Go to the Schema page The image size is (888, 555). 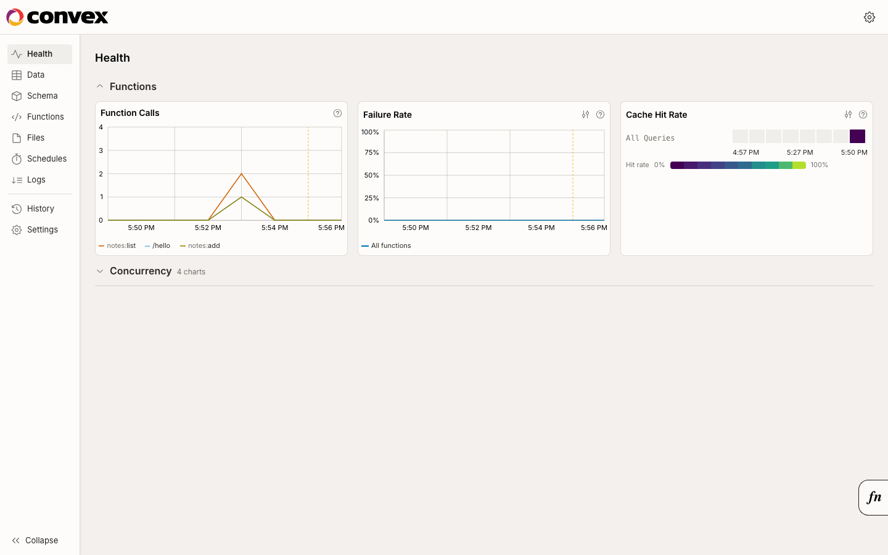point(39,96)
